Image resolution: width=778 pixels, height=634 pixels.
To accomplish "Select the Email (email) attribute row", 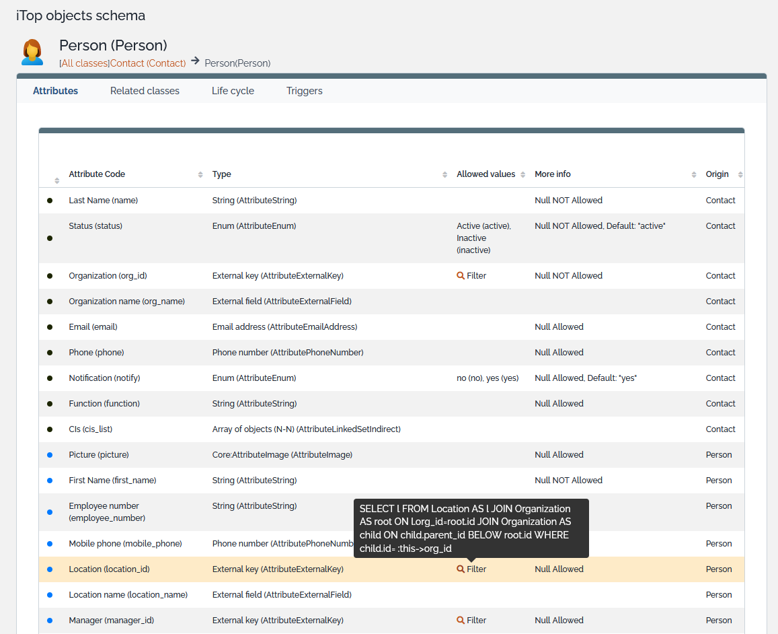I will 93,327.
